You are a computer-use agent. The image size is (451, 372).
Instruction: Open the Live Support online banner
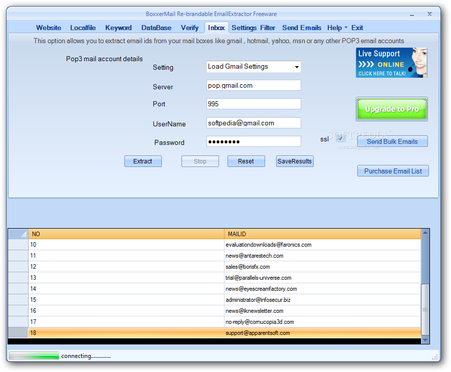point(391,63)
